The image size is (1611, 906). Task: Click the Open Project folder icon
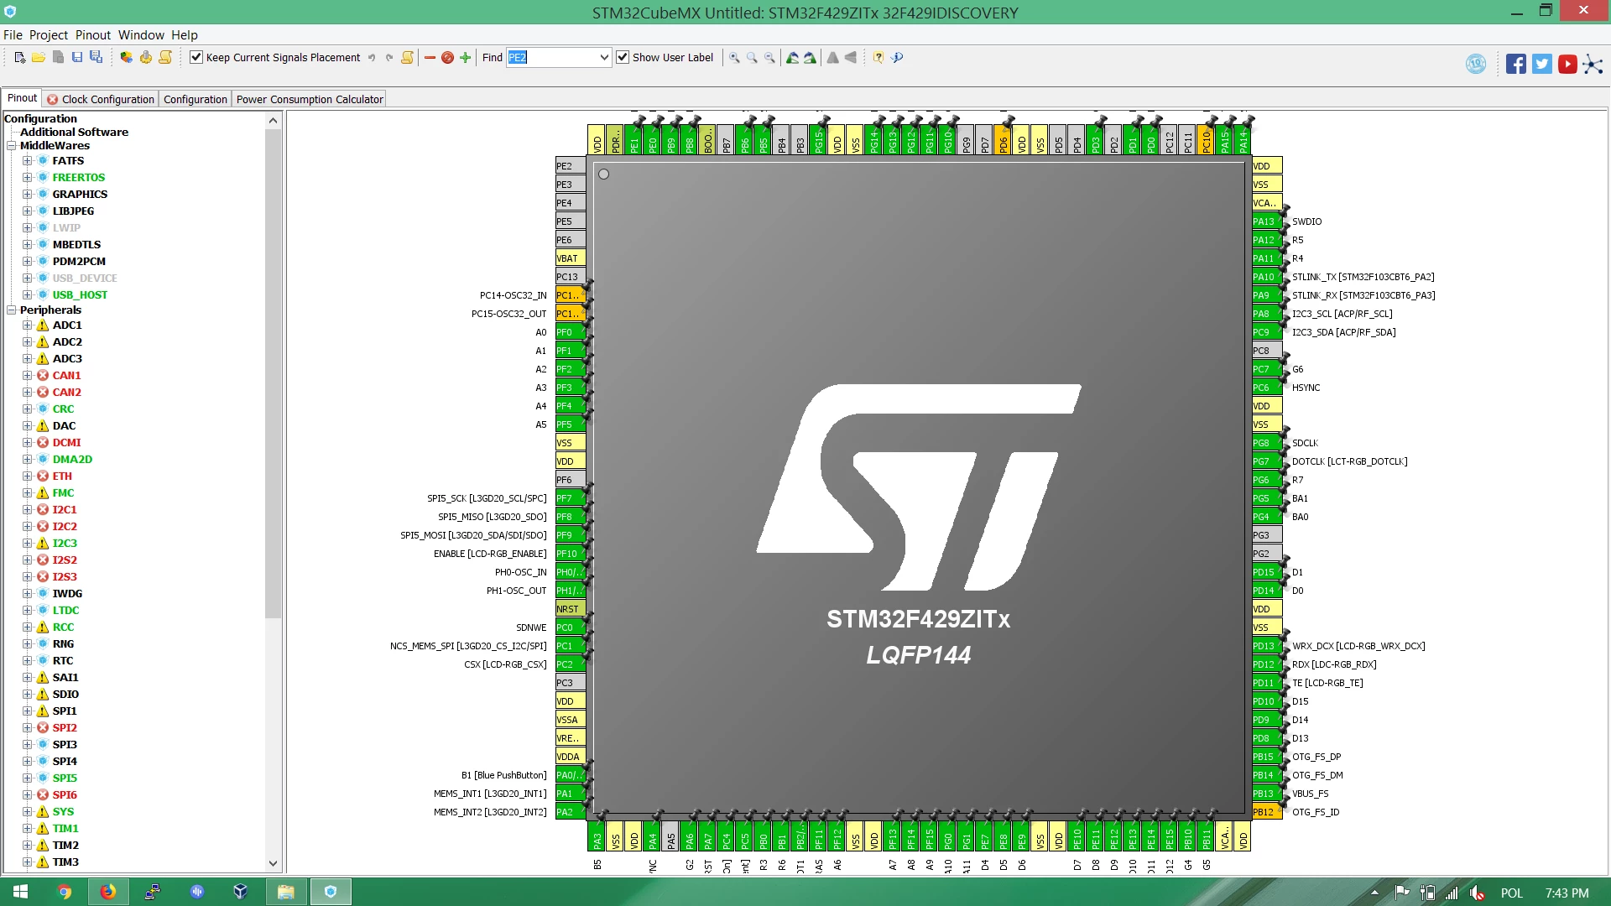[x=39, y=57]
